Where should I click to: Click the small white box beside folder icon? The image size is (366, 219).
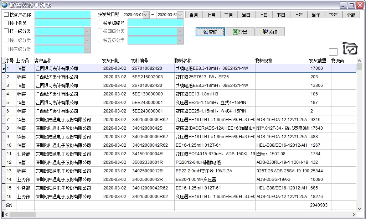[333, 52]
